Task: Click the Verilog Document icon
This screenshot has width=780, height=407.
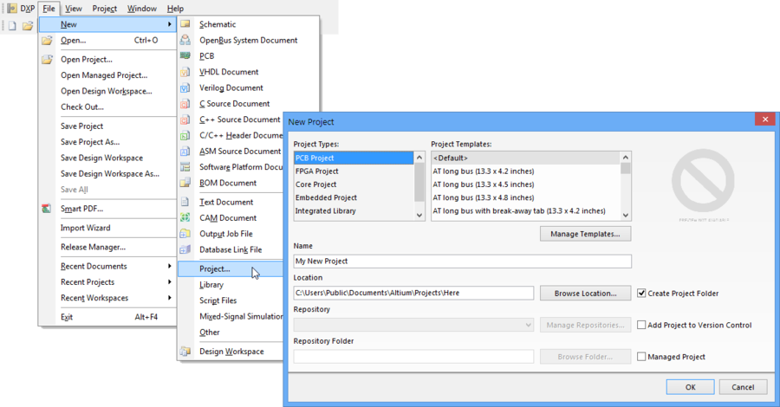Action: [x=185, y=87]
